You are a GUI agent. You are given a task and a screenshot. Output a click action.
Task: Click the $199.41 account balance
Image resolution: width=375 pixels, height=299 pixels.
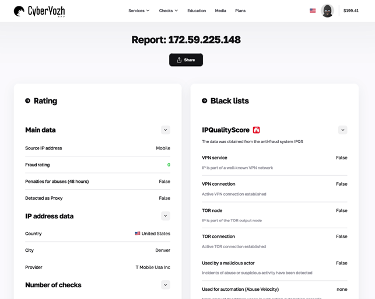point(351,11)
